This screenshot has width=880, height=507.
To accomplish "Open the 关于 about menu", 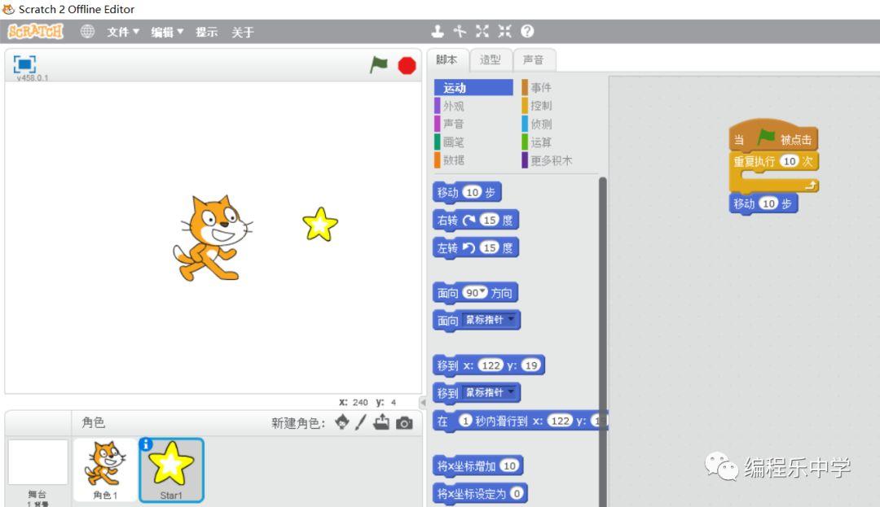I will (x=243, y=32).
